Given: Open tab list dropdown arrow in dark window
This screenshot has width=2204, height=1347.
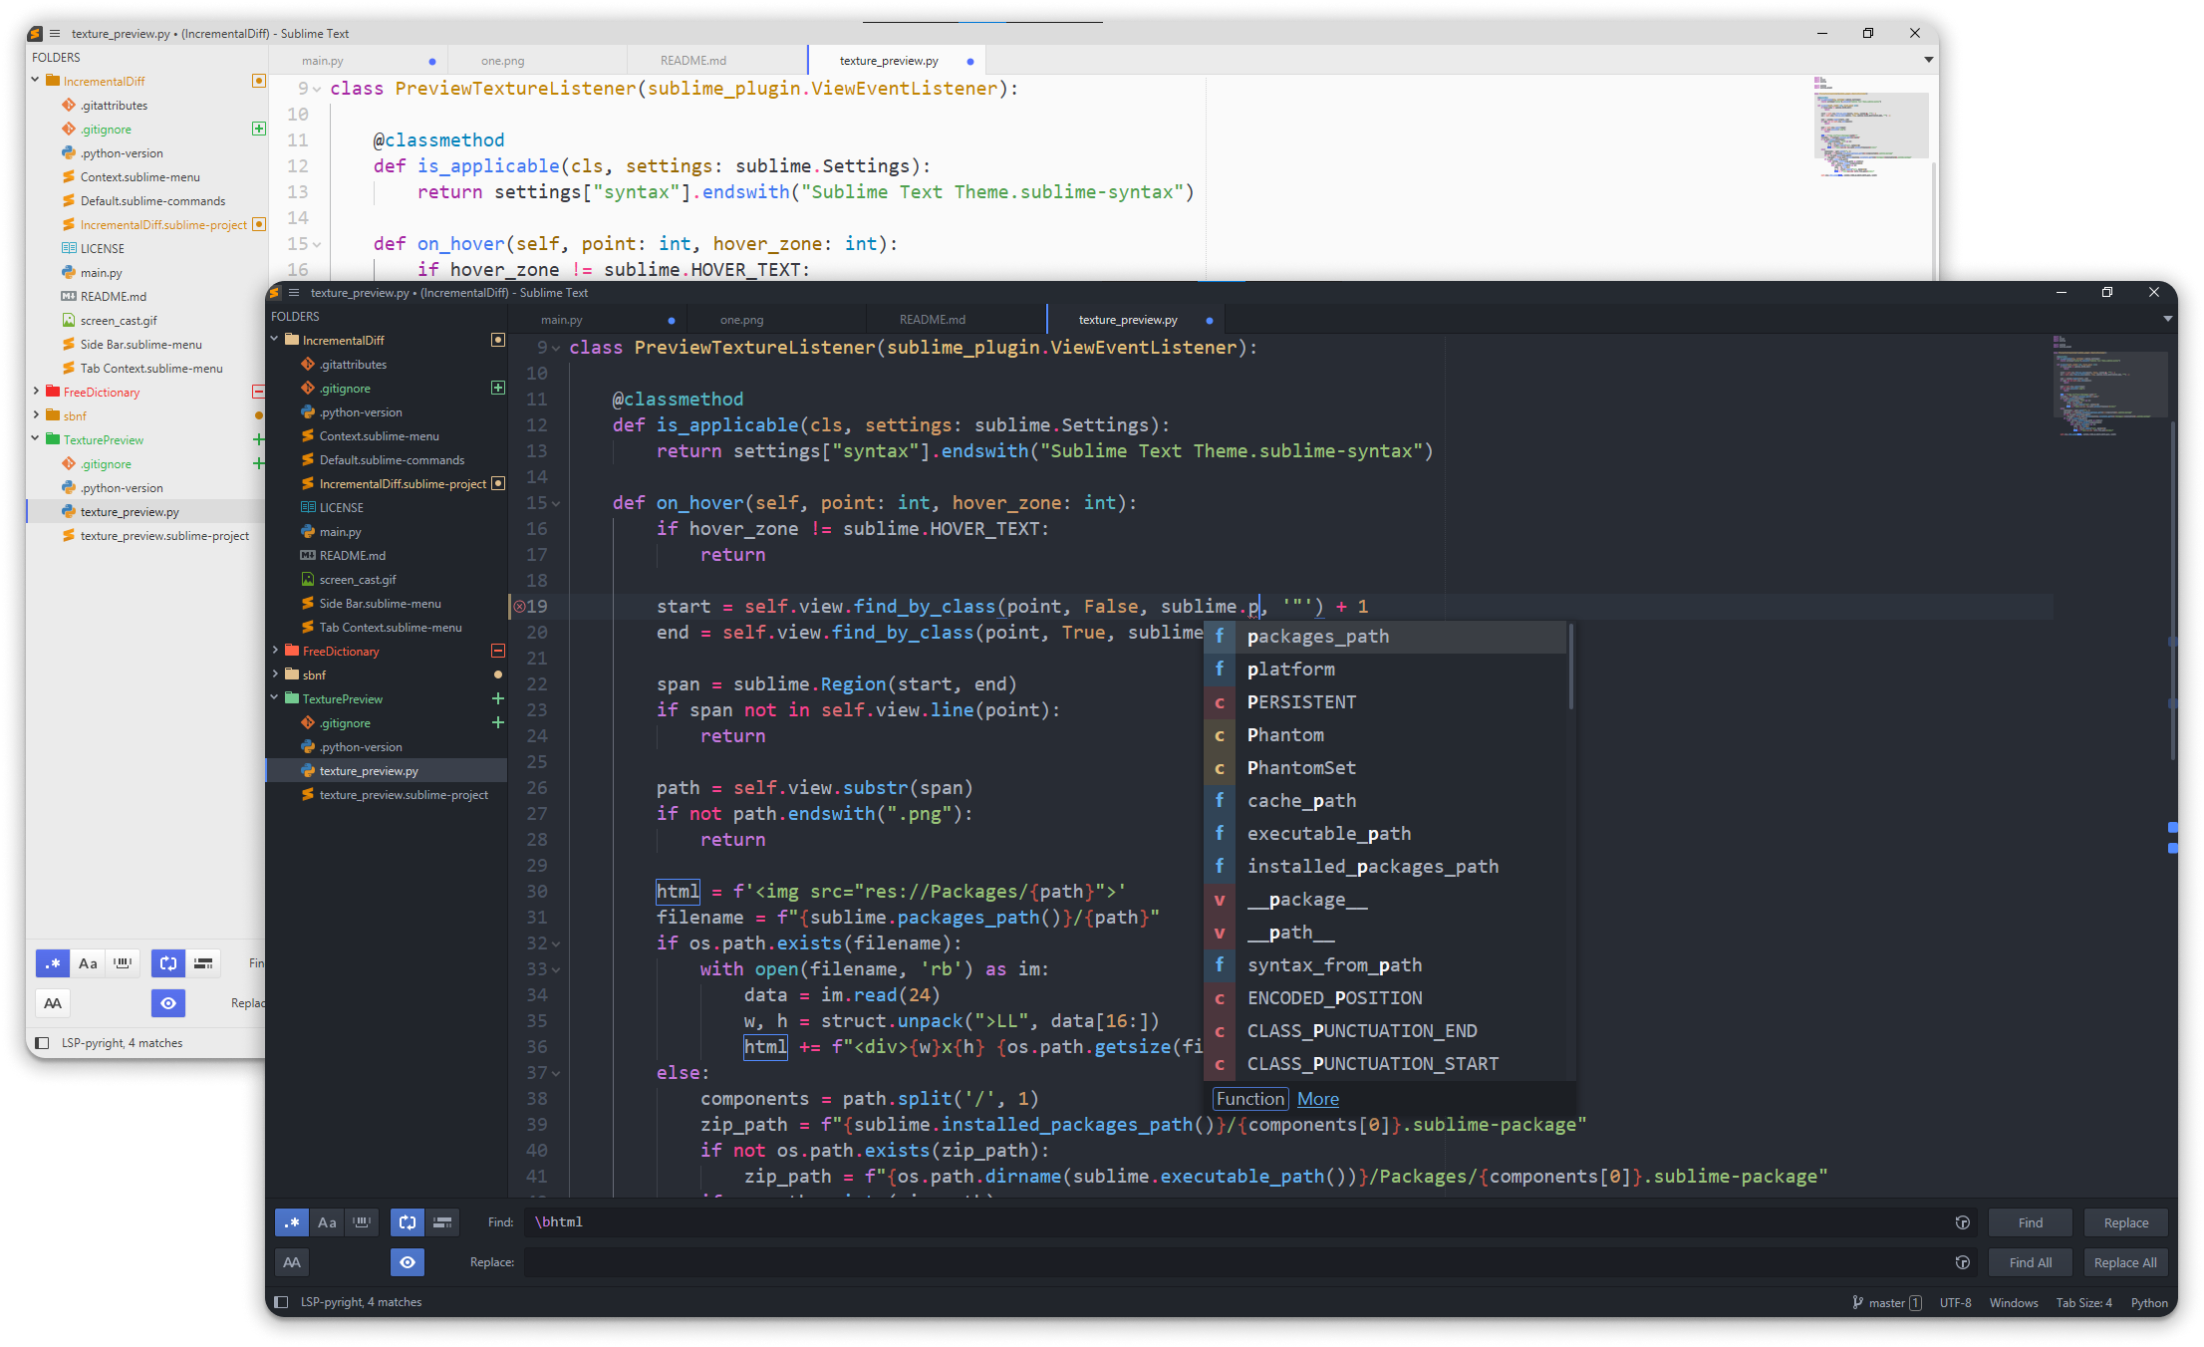Looking at the screenshot, I should [x=2167, y=319].
